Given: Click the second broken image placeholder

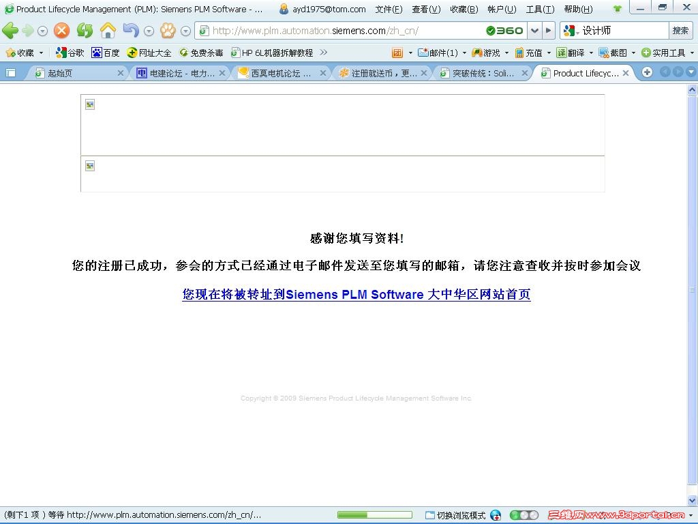Looking at the screenshot, I should [90, 166].
